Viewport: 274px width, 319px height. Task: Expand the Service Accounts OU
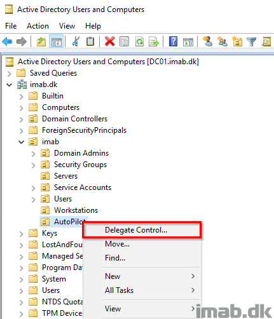[33, 188]
